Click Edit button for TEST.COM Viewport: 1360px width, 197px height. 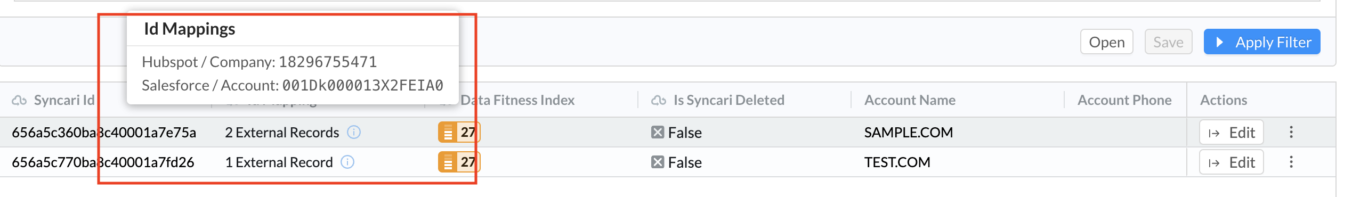pyautogui.click(x=1231, y=162)
